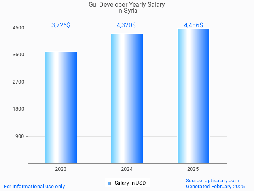
Task: Select the 900 y-axis tick label
Action: 20,136
